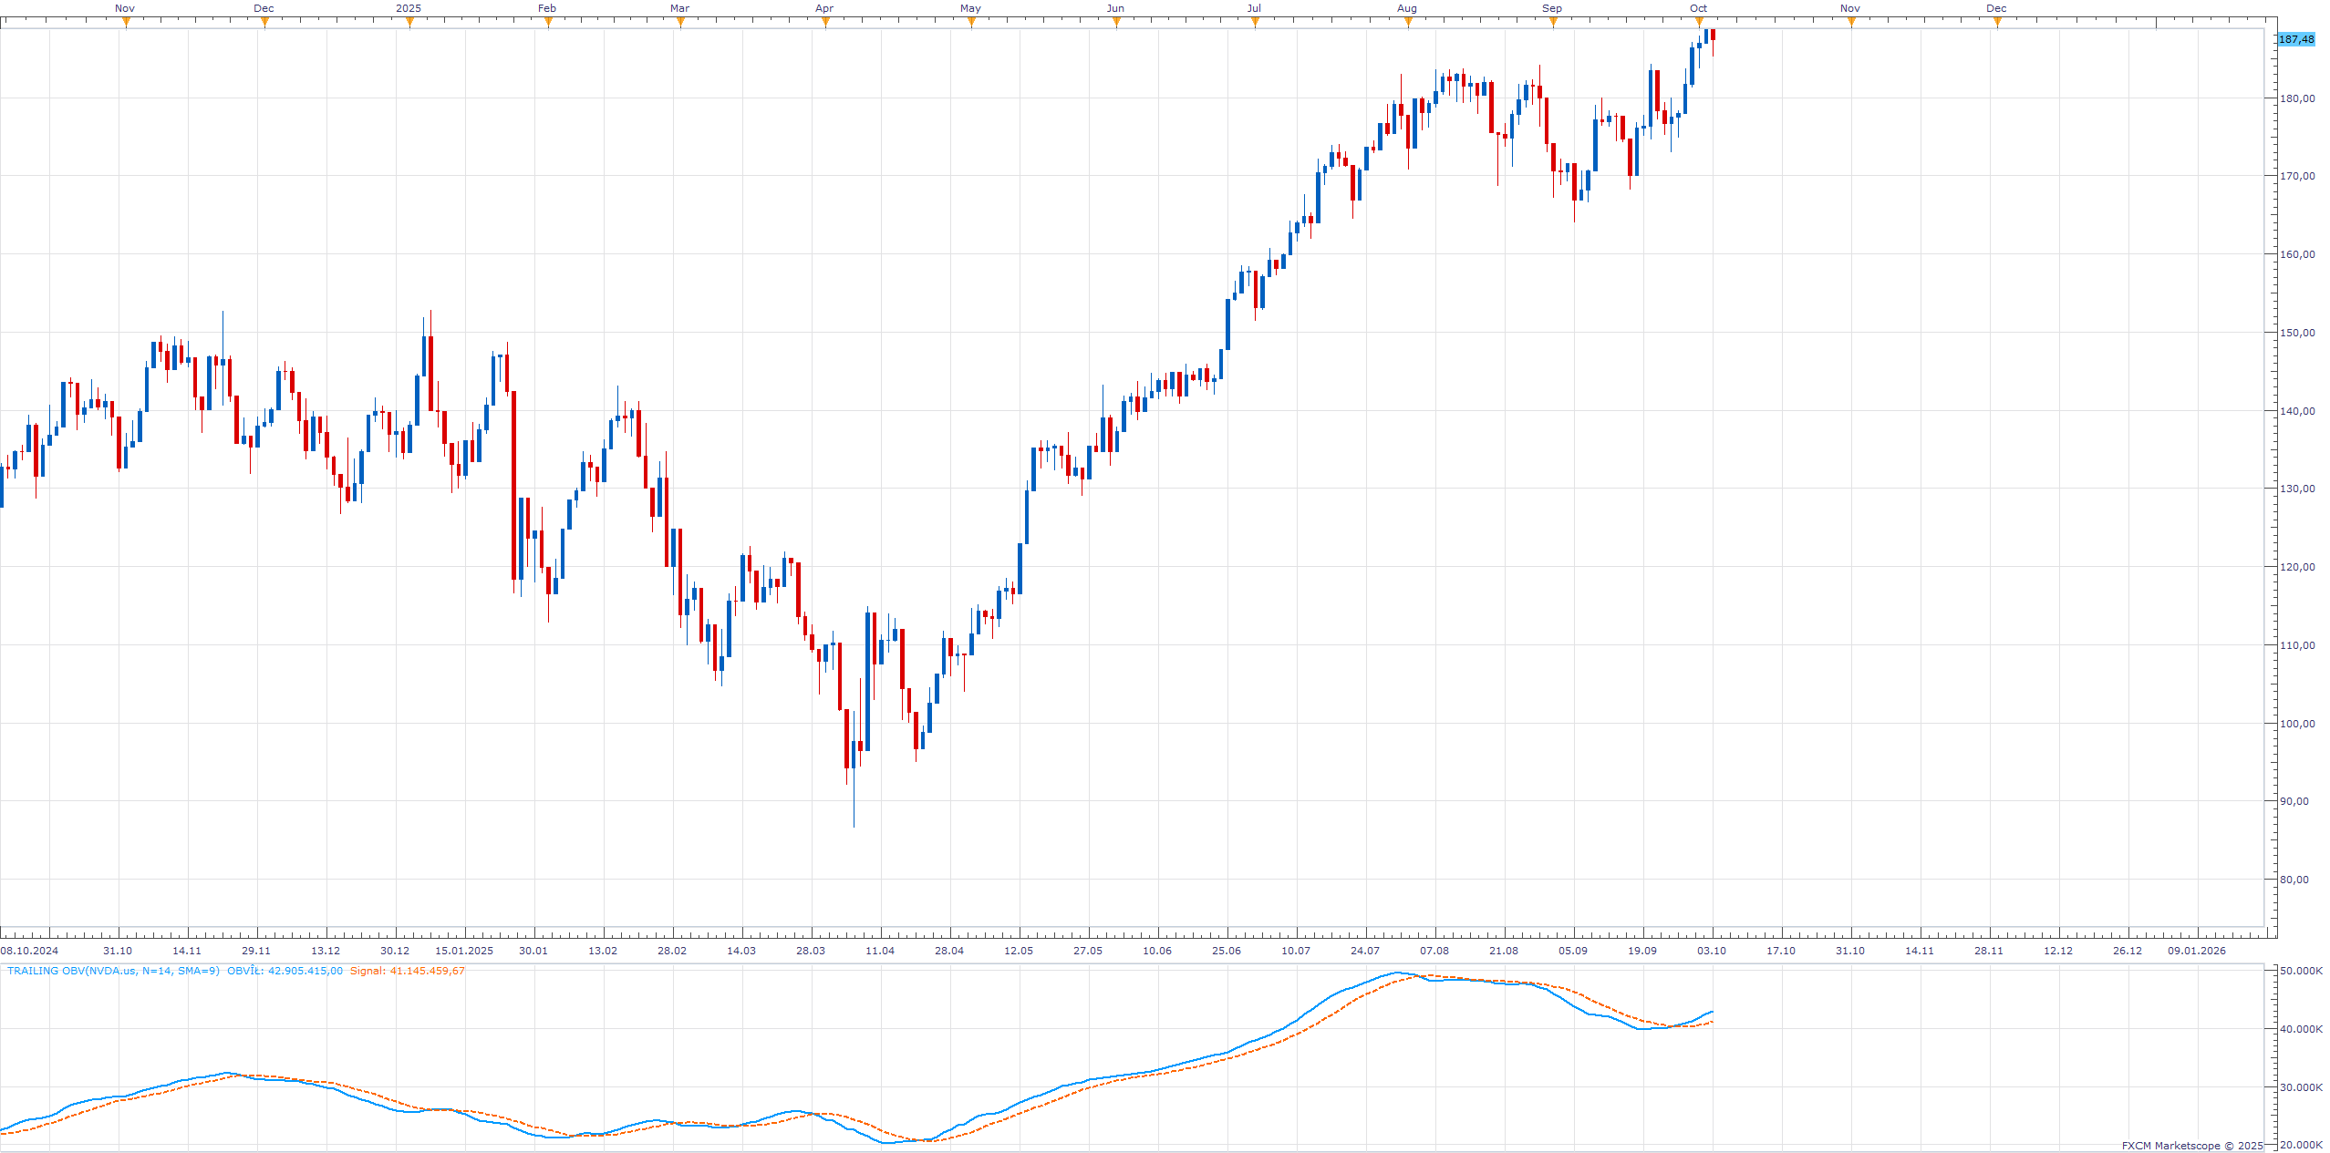The height and width of the screenshot is (1153, 2330).
Task: Click the 21.08 date label
Action: click(1504, 951)
